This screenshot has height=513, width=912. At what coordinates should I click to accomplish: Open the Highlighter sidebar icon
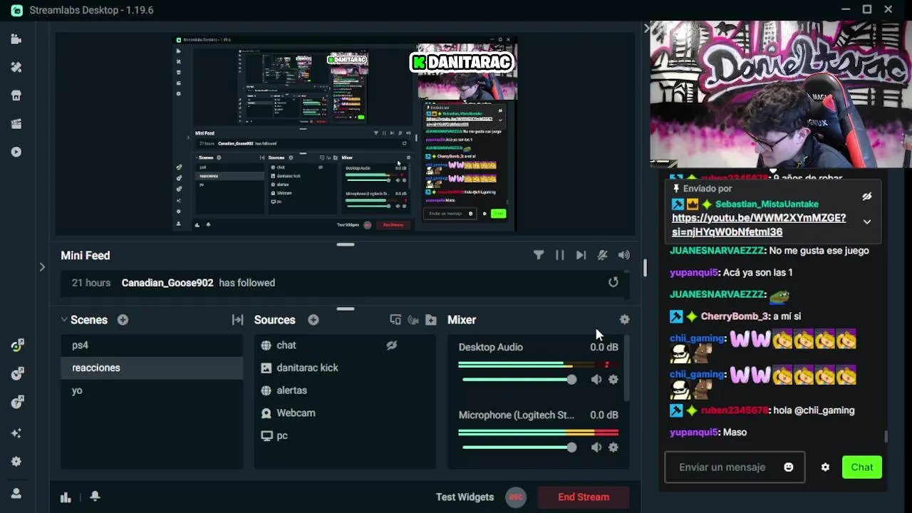point(16,124)
